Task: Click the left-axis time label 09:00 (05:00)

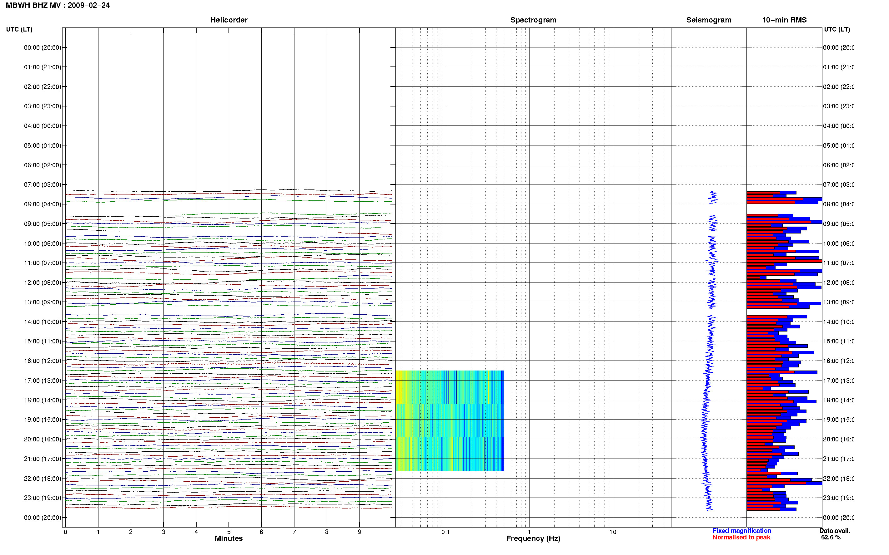Action: pos(43,224)
